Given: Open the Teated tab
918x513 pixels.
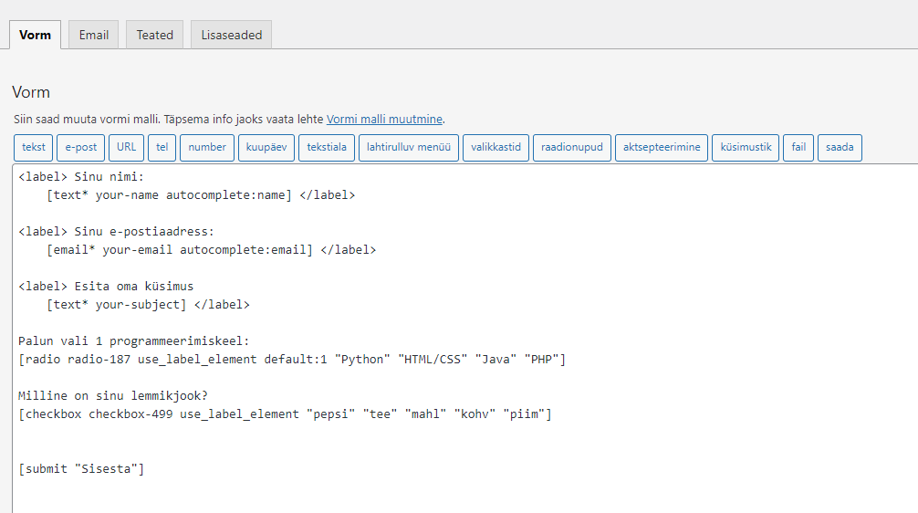Looking at the screenshot, I should coord(154,35).
